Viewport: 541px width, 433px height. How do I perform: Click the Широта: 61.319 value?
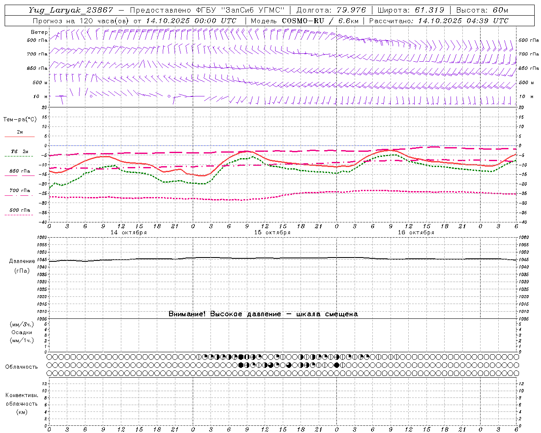click(x=411, y=10)
